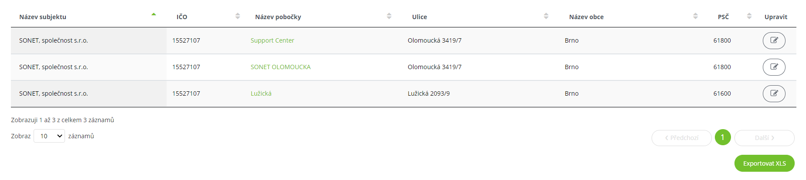
Task: Sort by Název obce arrows
Action: 696,16
